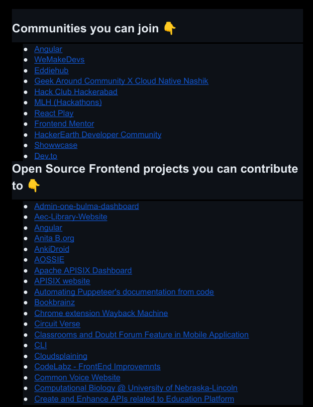Click the Aec-Library-Website link
This screenshot has width=313, height=407.
click(71, 217)
